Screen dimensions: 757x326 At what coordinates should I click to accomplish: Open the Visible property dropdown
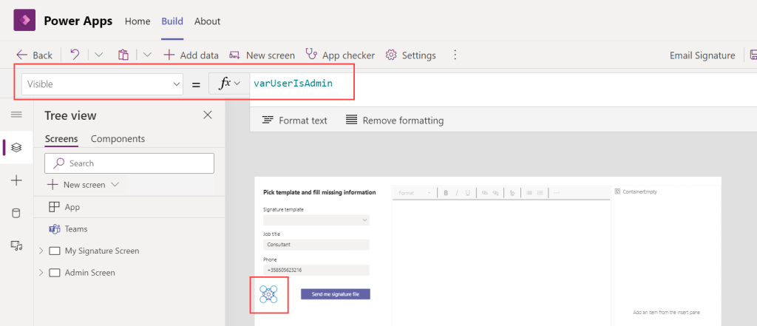102,84
